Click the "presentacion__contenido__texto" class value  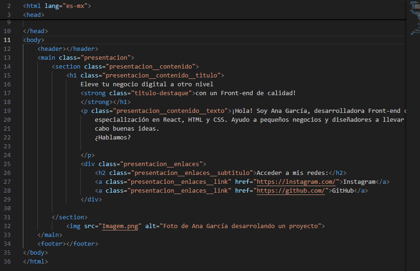point(171,111)
